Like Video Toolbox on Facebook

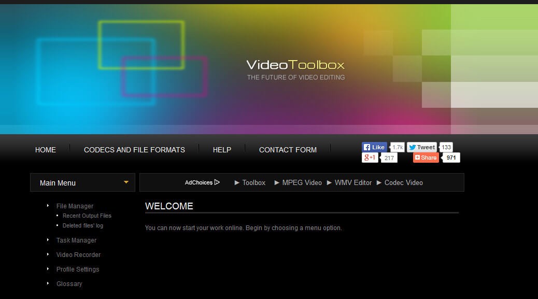click(x=374, y=147)
